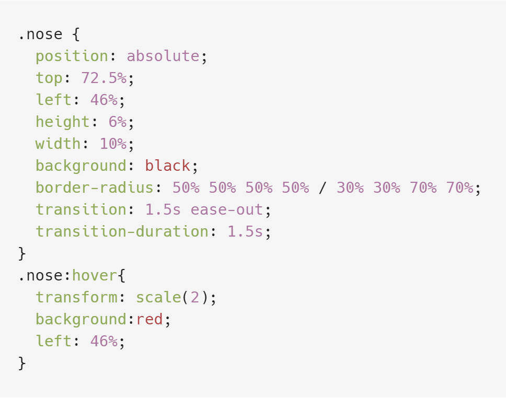The width and height of the screenshot is (506, 398).
Task: Click the border-radius property name
Action: tap(95, 188)
